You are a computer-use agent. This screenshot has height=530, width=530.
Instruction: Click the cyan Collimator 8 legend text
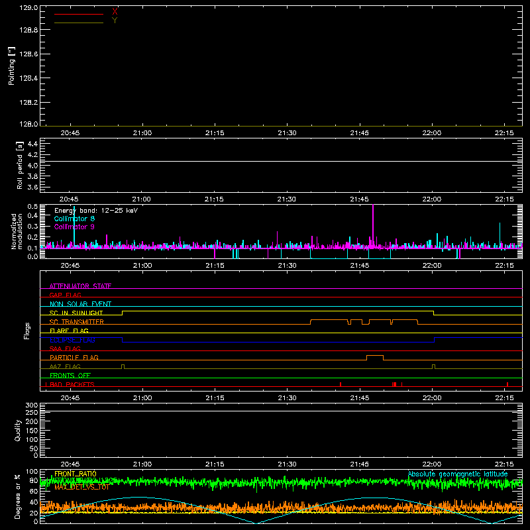tap(74, 219)
